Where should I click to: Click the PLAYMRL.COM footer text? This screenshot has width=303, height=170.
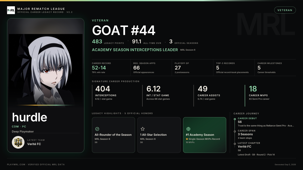(36, 164)
